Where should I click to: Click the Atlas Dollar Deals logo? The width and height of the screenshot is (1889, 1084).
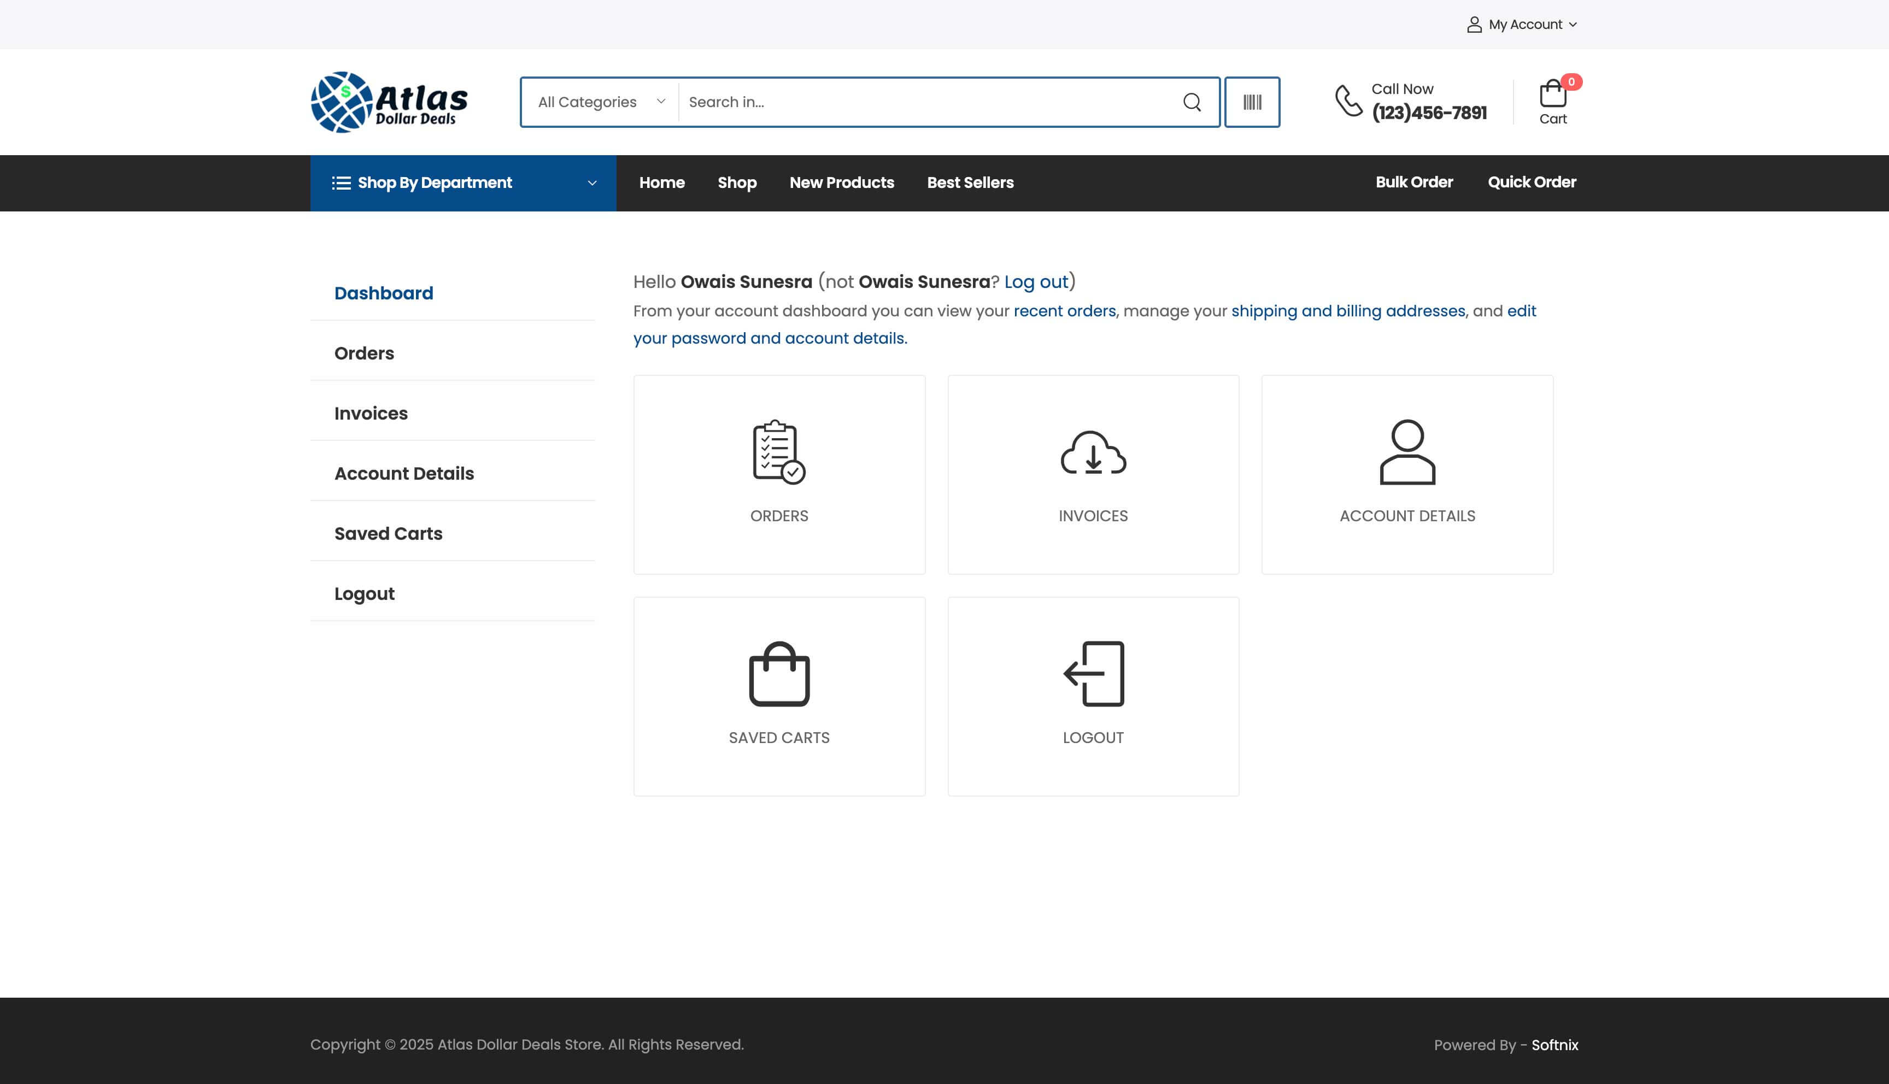coord(389,102)
